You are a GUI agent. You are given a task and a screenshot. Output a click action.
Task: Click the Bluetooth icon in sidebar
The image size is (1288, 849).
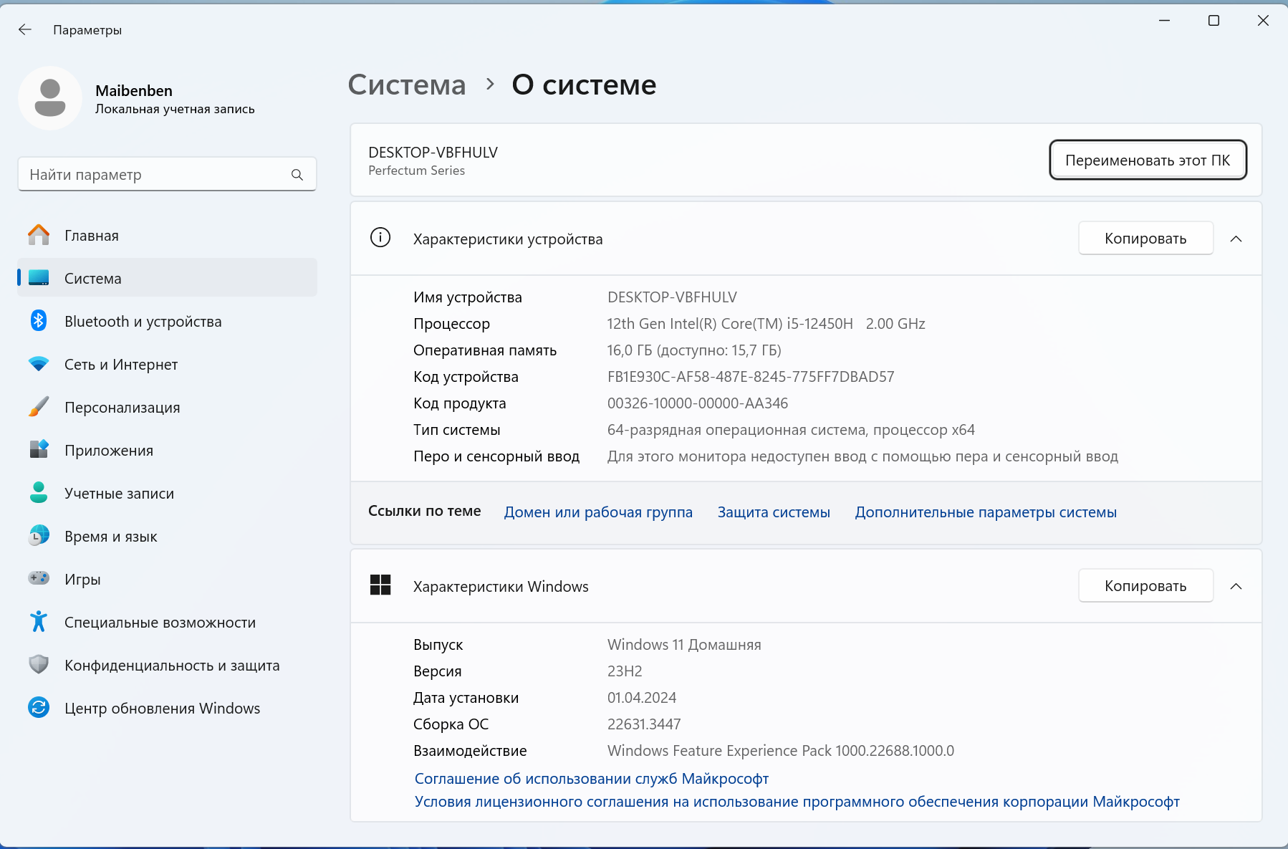point(39,321)
